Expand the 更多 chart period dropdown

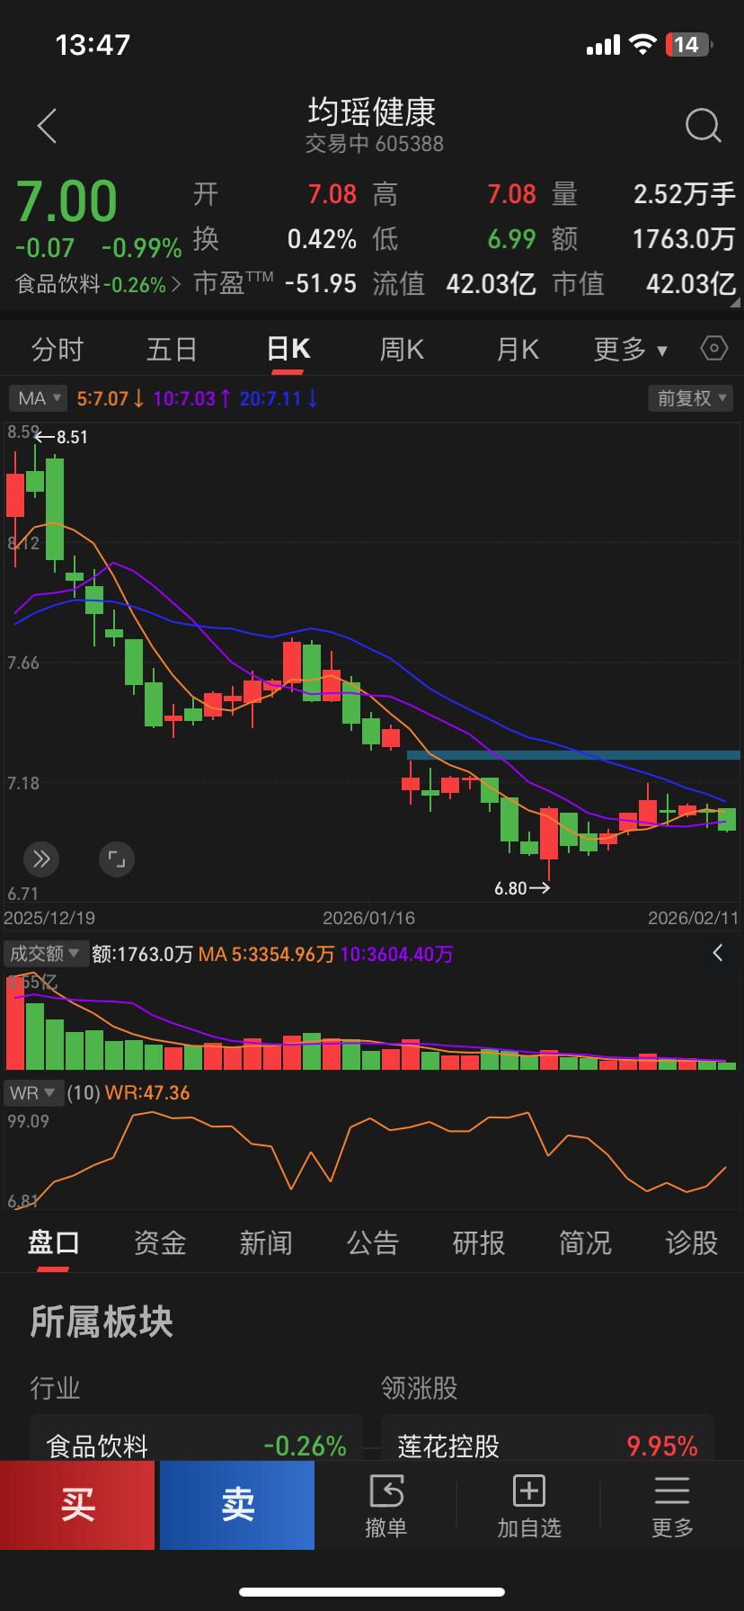point(631,349)
